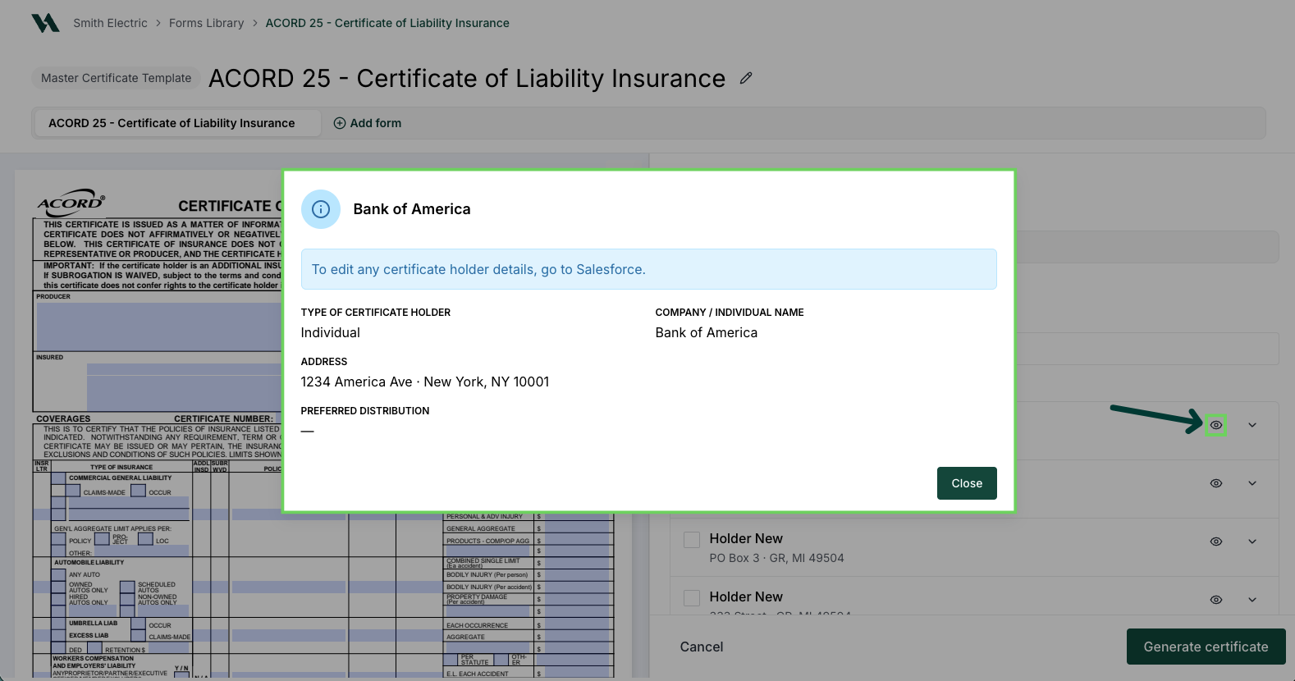View holder details for Holder New at PO Box 3
The image size is (1295, 681).
tap(1216, 542)
